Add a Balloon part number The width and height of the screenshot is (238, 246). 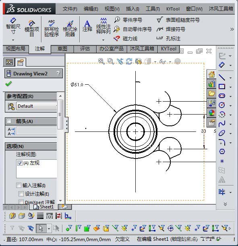click(x=128, y=20)
